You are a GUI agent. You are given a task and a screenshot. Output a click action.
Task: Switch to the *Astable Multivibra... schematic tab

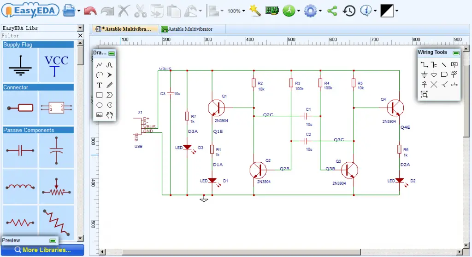coord(125,29)
